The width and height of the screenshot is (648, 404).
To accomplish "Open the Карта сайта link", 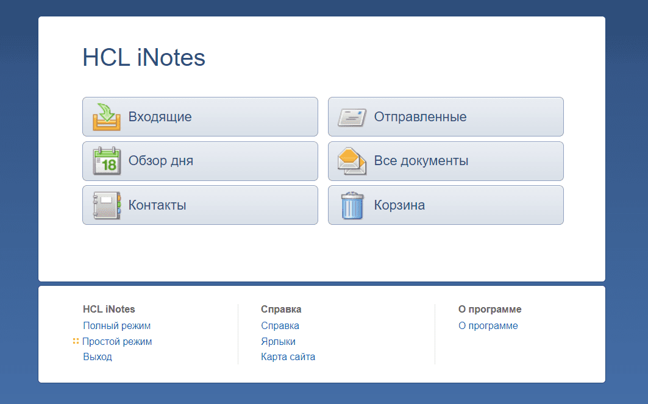I will coord(288,357).
